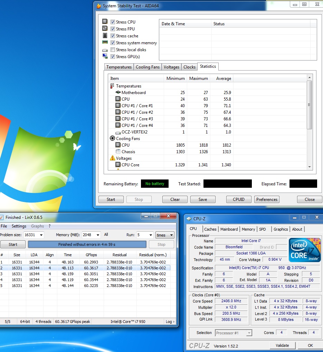The height and width of the screenshot is (352, 323).
Task: Click the Intel Core i7 logo in CPU-Z
Action: point(305,250)
